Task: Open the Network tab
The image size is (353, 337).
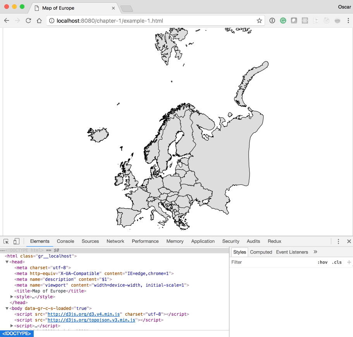Action: [115, 242]
